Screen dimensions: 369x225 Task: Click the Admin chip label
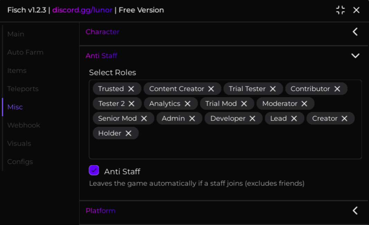173,119
